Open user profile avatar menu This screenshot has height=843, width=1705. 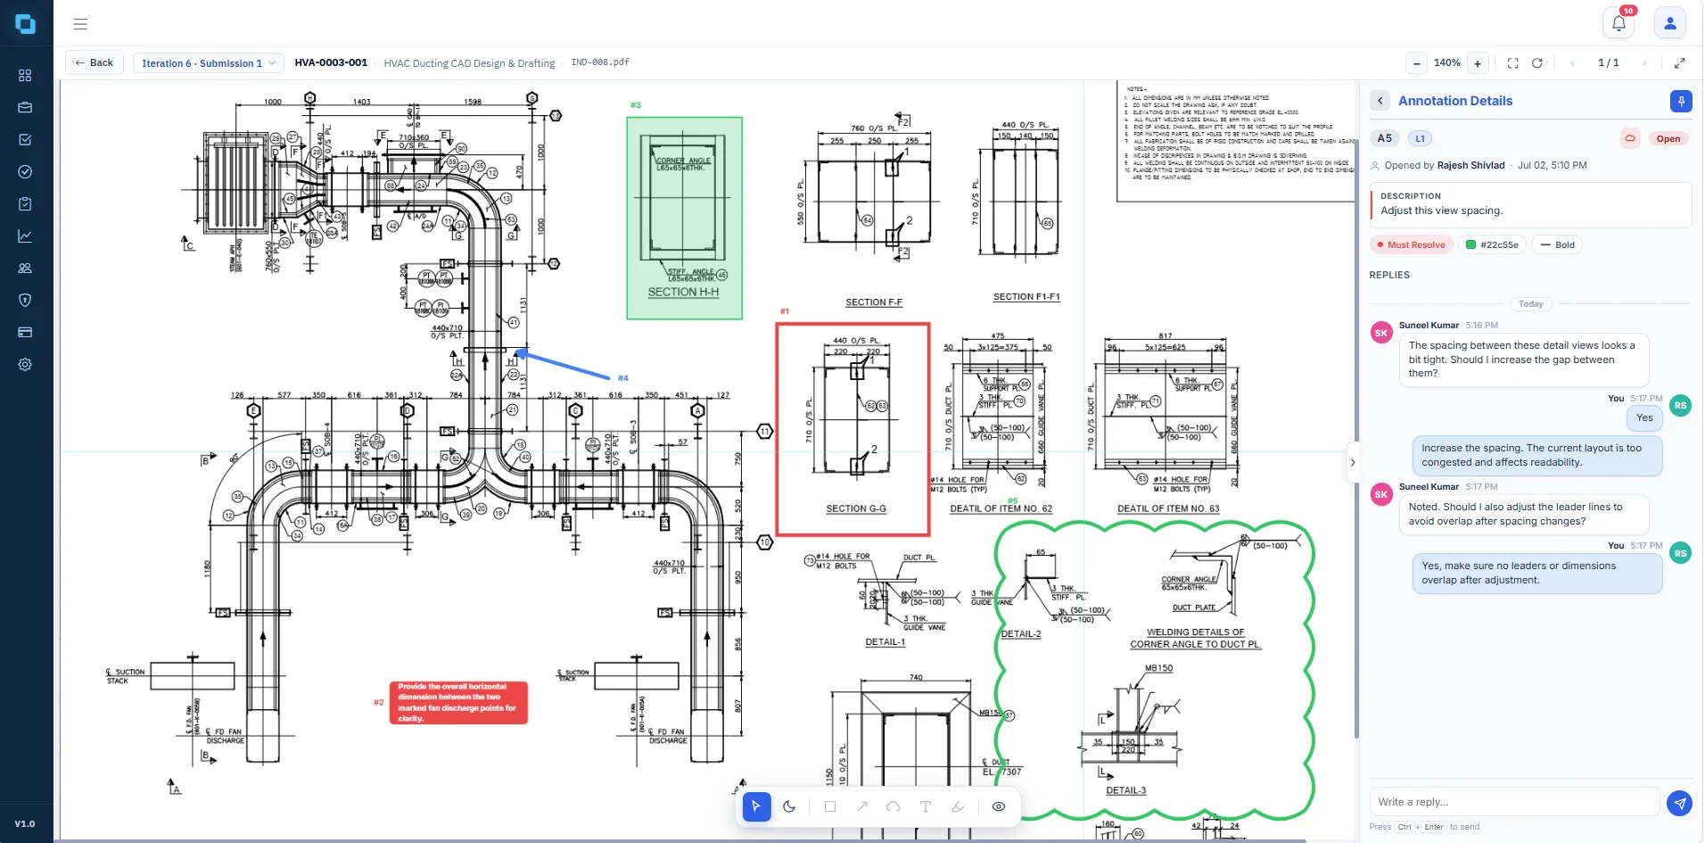[x=1670, y=23]
